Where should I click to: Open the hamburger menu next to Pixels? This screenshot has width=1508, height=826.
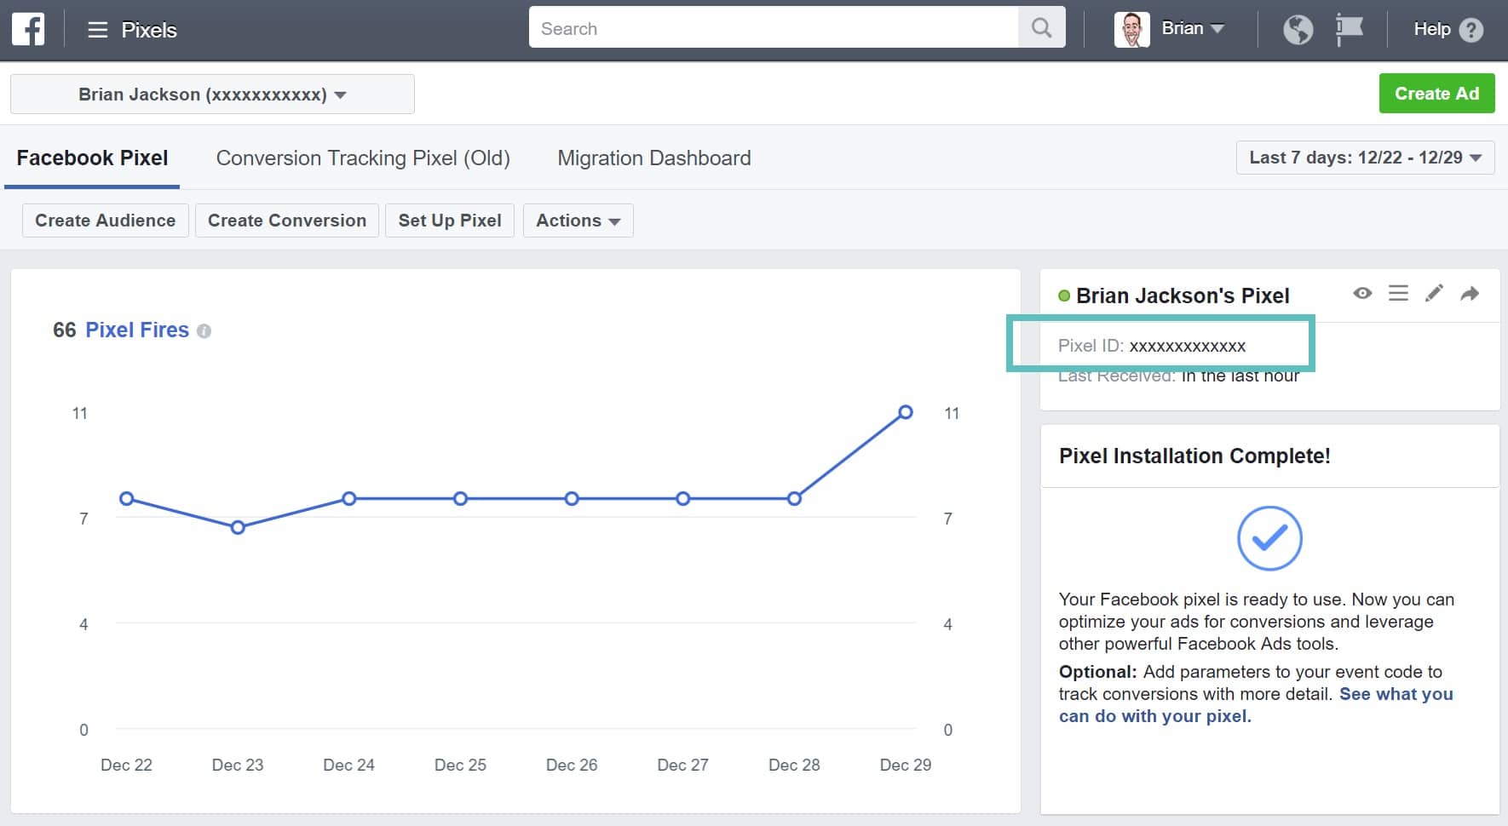click(x=99, y=29)
